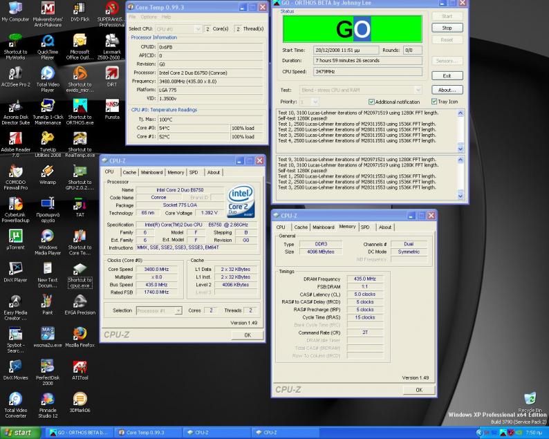Switch to Cache tab in left CPU-Z window
The height and width of the screenshot is (439, 549).
[x=129, y=172]
